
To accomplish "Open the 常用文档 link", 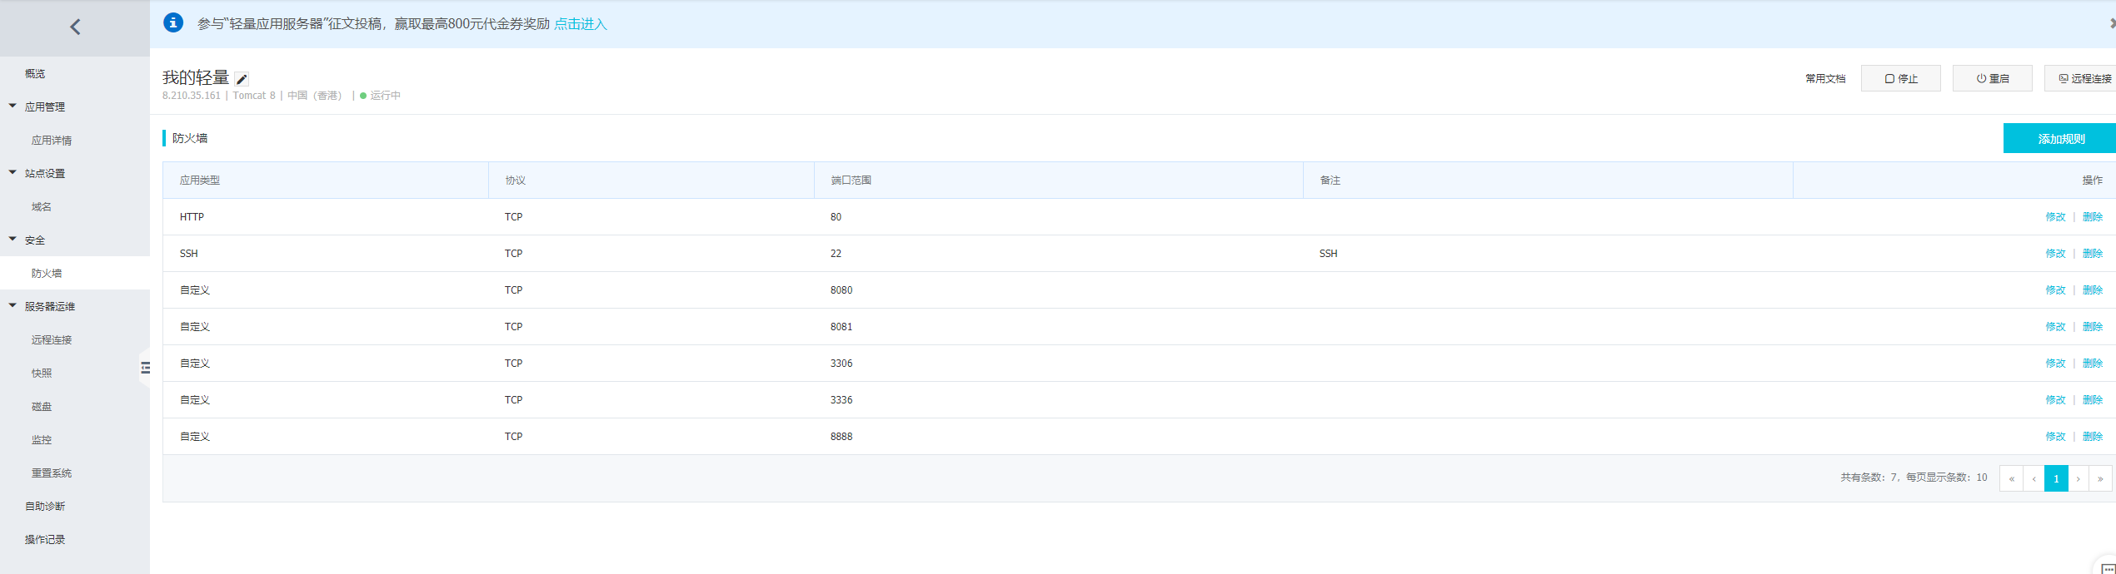I will point(1825,78).
